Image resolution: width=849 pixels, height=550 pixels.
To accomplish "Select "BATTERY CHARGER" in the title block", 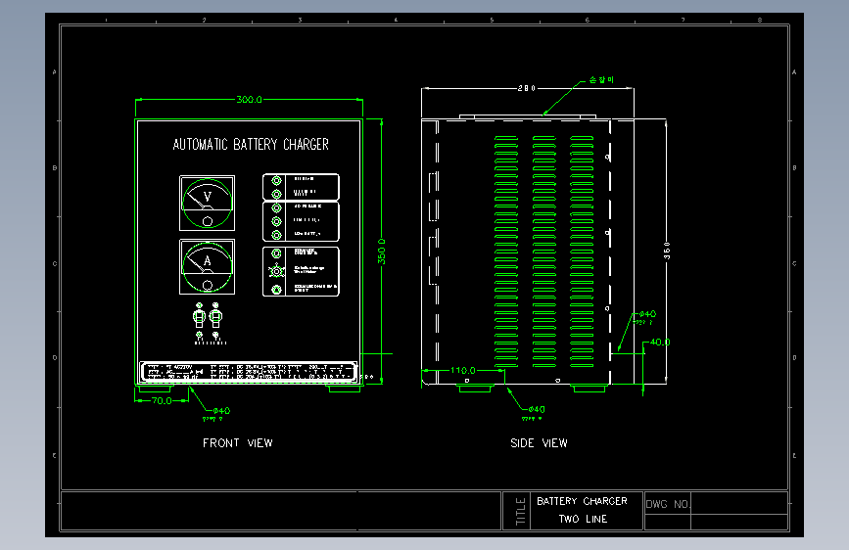I will pos(582,501).
